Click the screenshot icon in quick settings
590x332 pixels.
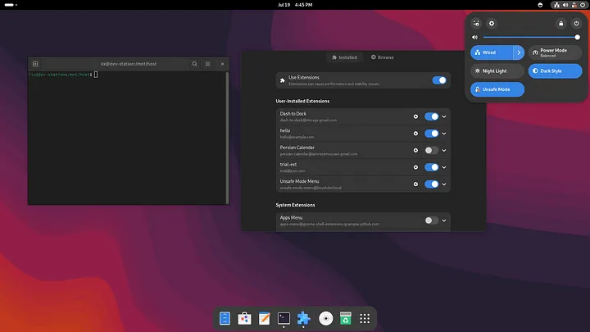[x=476, y=23]
